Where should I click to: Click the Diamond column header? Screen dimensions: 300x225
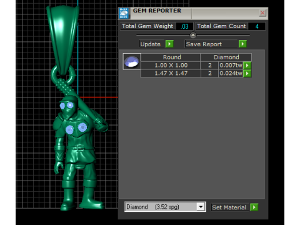coord(226,57)
